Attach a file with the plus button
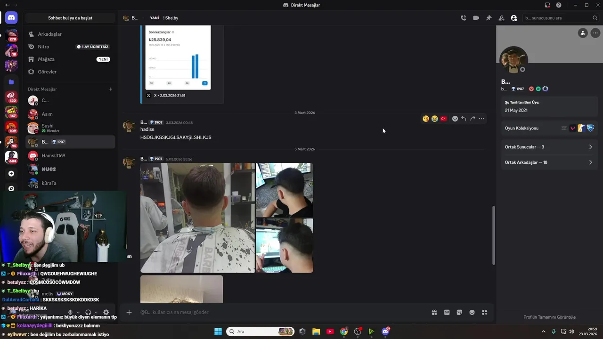This screenshot has height=339, width=603. click(x=129, y=312)
